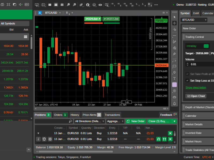
Task: Zoom in on the chart with the magnifier icon
Action: pos(74,5)
